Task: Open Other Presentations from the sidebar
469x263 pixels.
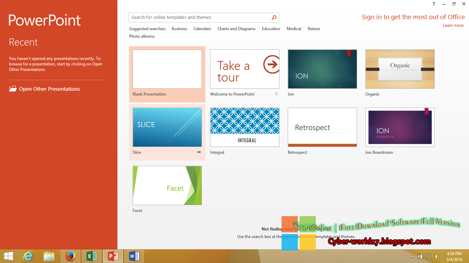Action: (x=45, y=89)
